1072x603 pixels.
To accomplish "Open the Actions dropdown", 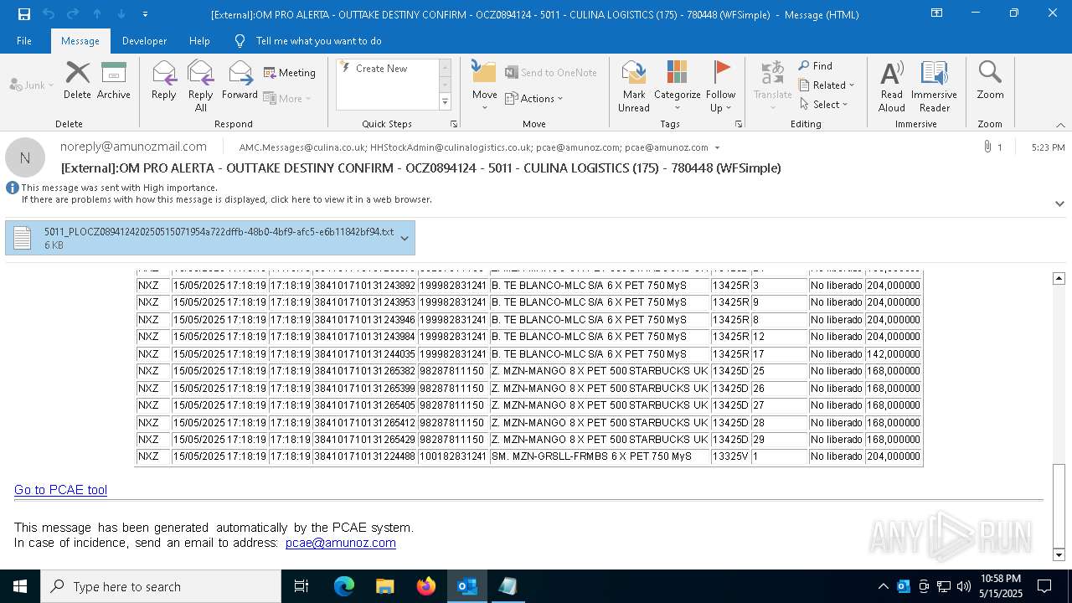I will coord(534,98).
